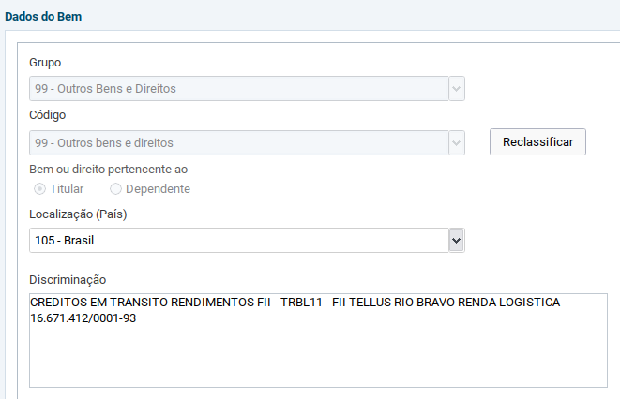Screen dimensions: 620x399
Task: Click the Discriminação label
Action: point(68,280)
